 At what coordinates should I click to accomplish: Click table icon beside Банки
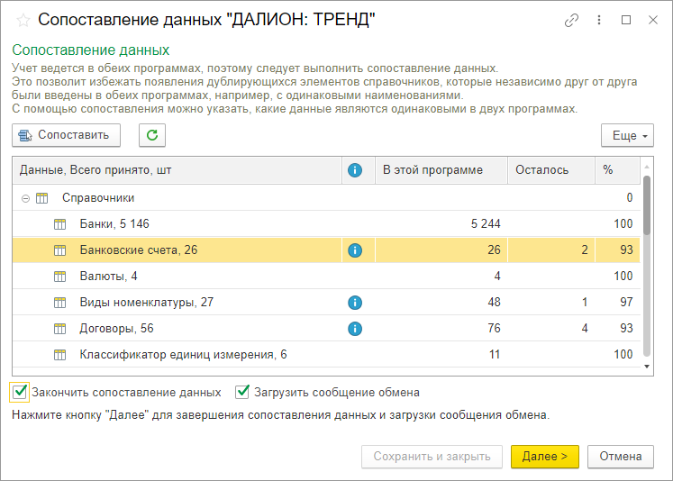click(59, 224)
